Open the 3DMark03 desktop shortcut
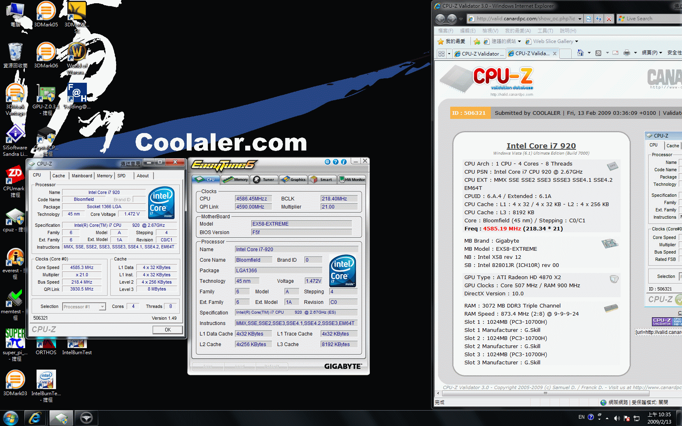 [x=15, y=383]
